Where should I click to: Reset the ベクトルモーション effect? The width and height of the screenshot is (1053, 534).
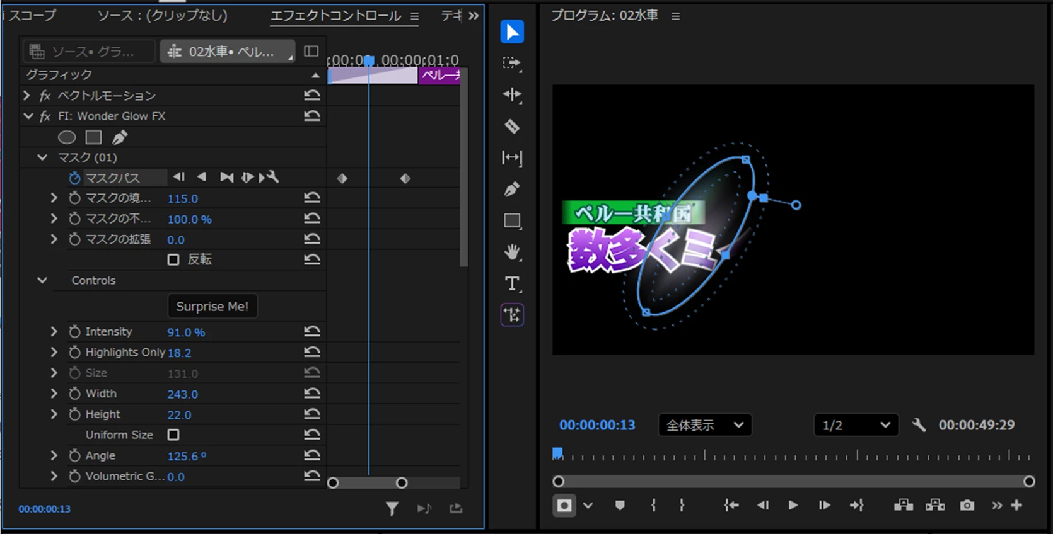pos(312,96)
